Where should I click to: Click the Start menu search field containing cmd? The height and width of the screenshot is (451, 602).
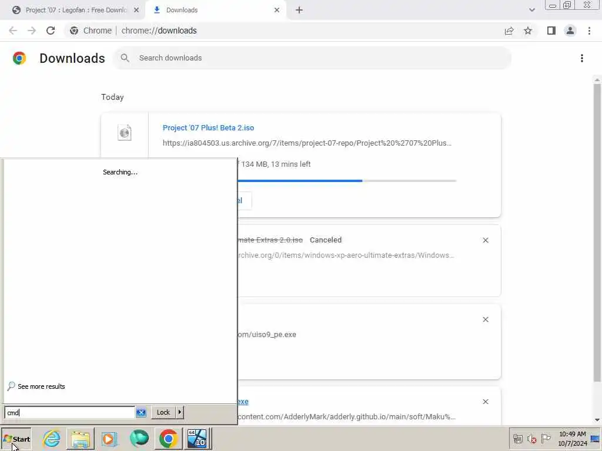[x=69, y=413]
